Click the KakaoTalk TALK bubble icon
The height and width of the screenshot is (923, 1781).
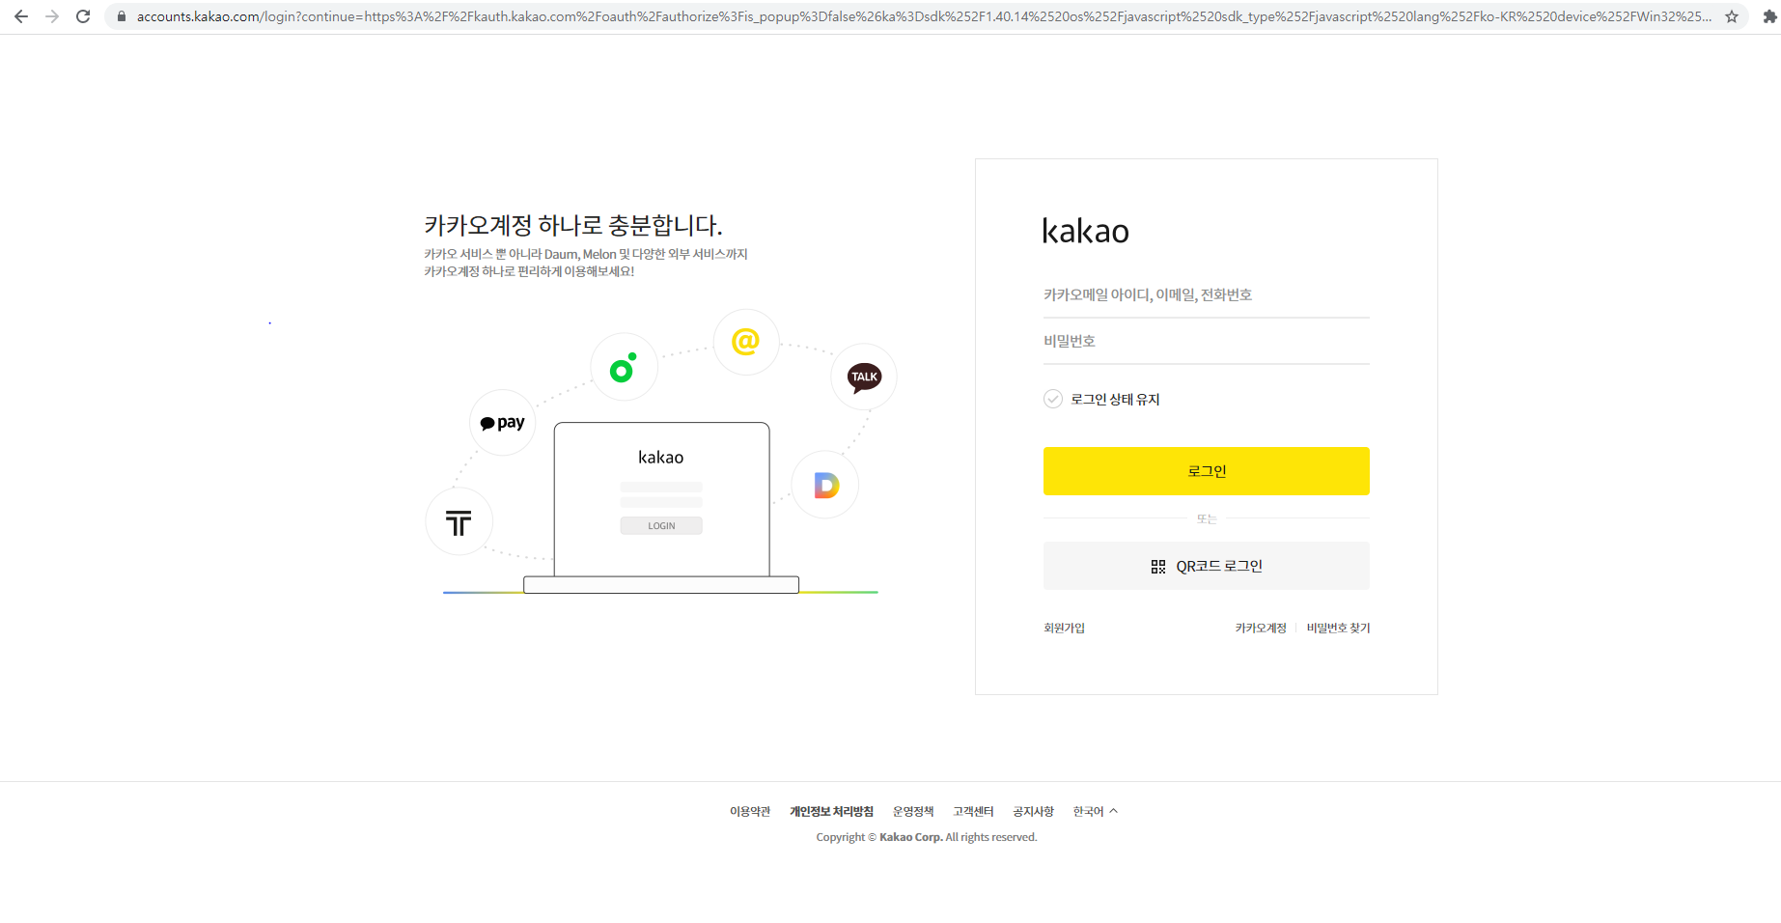coord(864,377)
